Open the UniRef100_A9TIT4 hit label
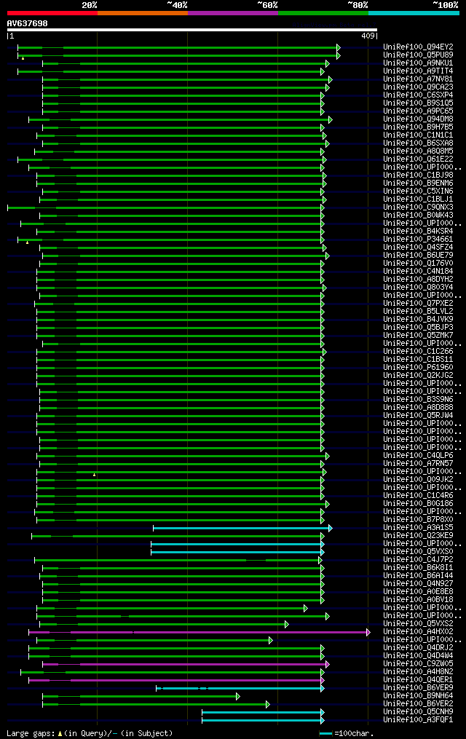Image resolution: width=466 pixels, height=739 pixels. click(418, 71)
